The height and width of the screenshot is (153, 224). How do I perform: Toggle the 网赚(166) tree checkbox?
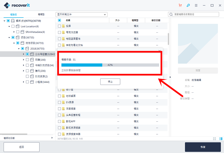coord(27,60)
